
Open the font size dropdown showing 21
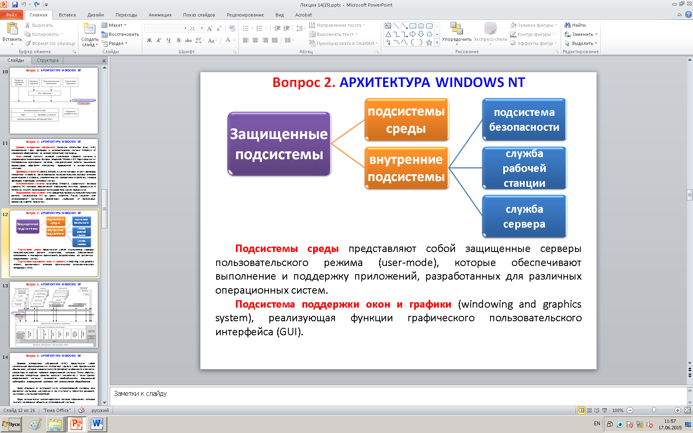pyautogui.click(x=202, y=28)
